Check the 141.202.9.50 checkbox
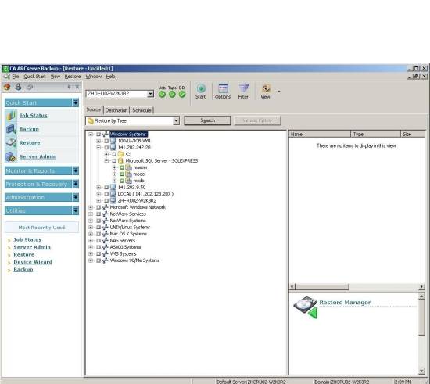 click(106, 188)
